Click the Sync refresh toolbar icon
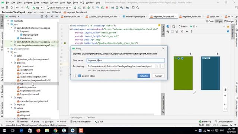Image resolution: width=238 pixels, height=134 pixels. [12, 7]
